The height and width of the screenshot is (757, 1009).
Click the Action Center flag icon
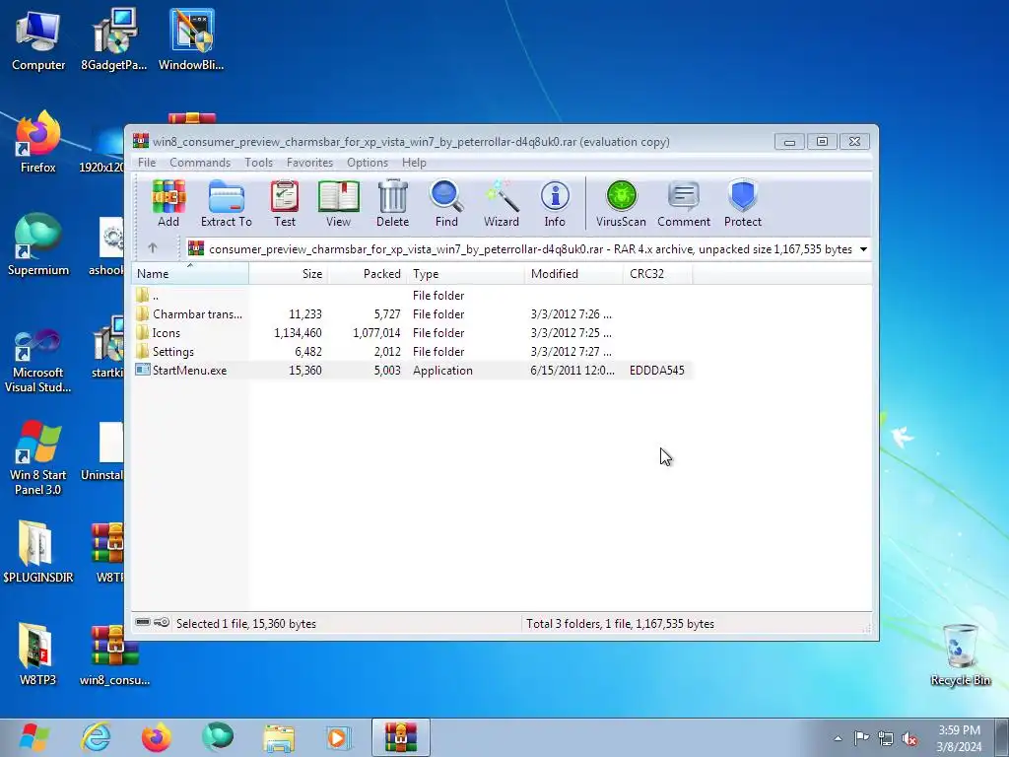click(x=861, y=738)
